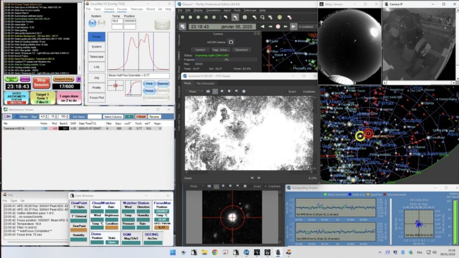Open Windows Start menu from taskbar
Screen dimensions: 459x258
click(173, 252)
